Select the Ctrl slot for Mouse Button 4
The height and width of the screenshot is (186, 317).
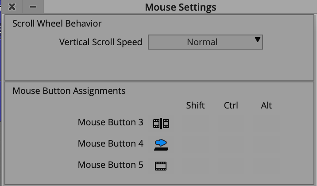click(231, 145)
